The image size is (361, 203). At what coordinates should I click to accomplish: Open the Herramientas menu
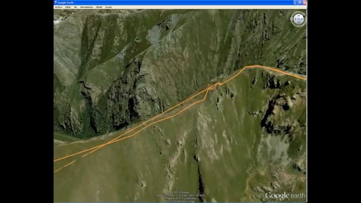[87, 7]
